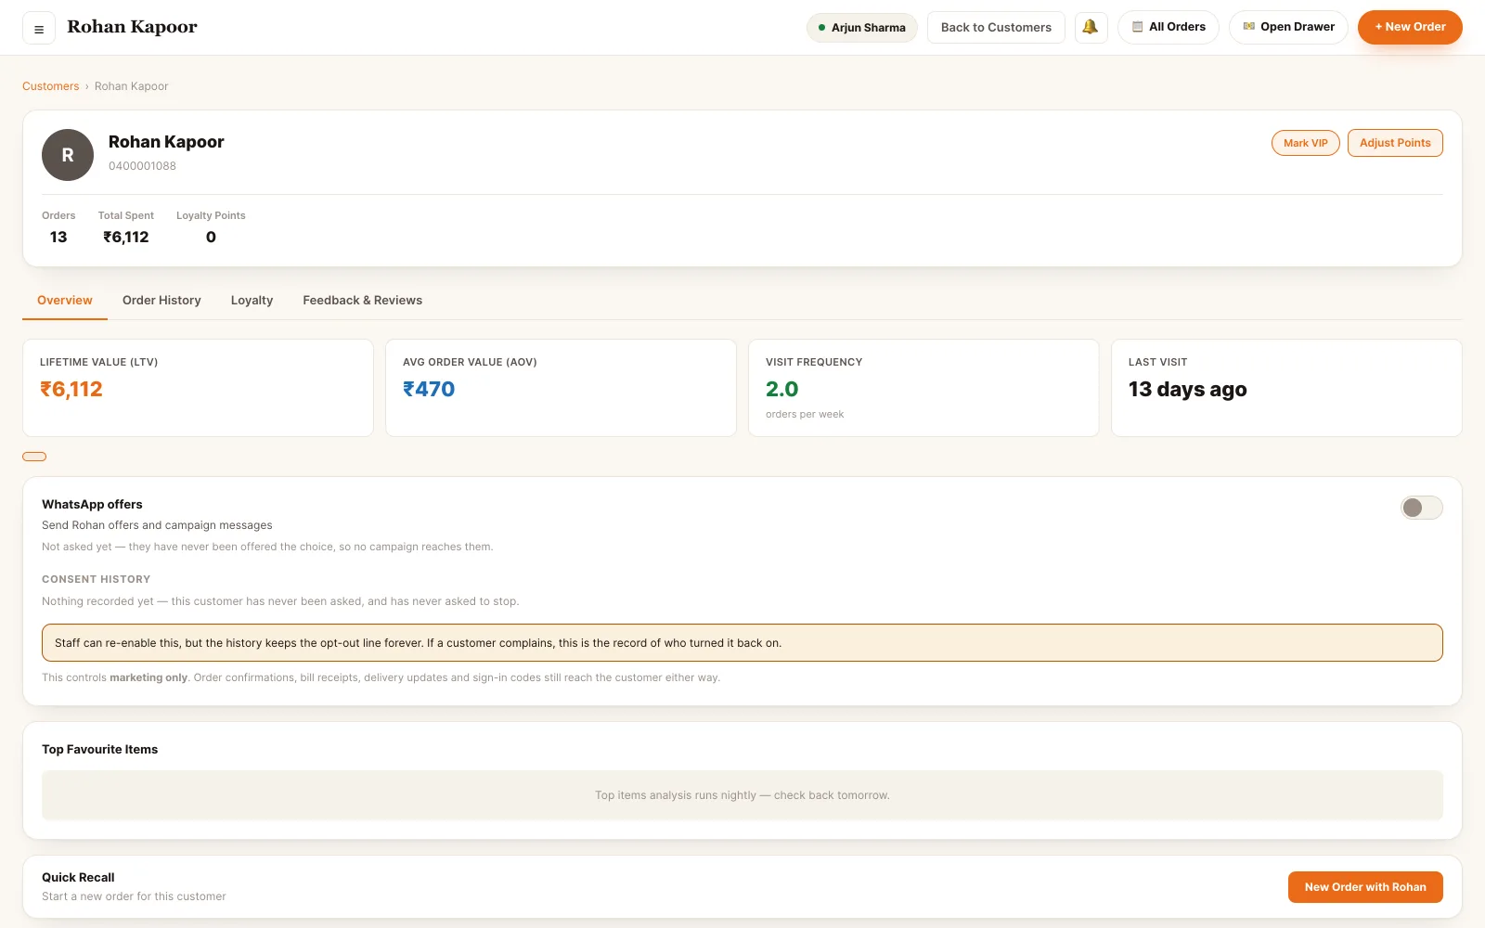Click the '13 days ago' last visit

(x=1187, y=390)
